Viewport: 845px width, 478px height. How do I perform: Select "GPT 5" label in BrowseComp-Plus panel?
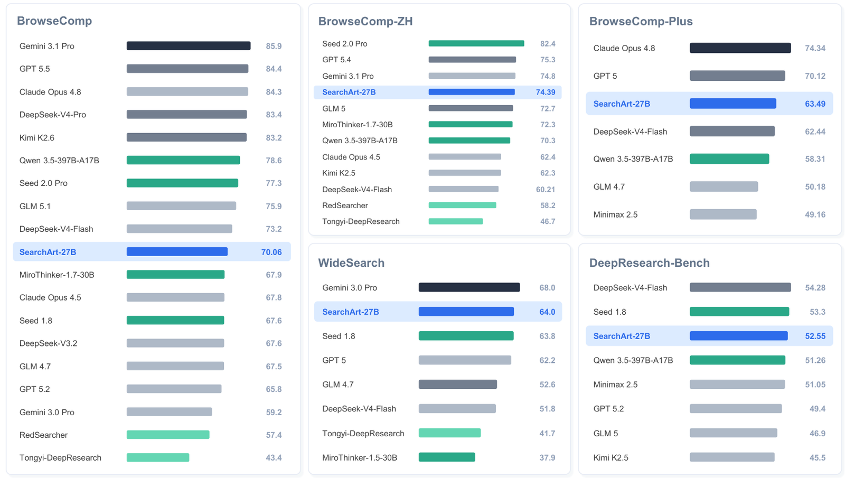[605, 76]
